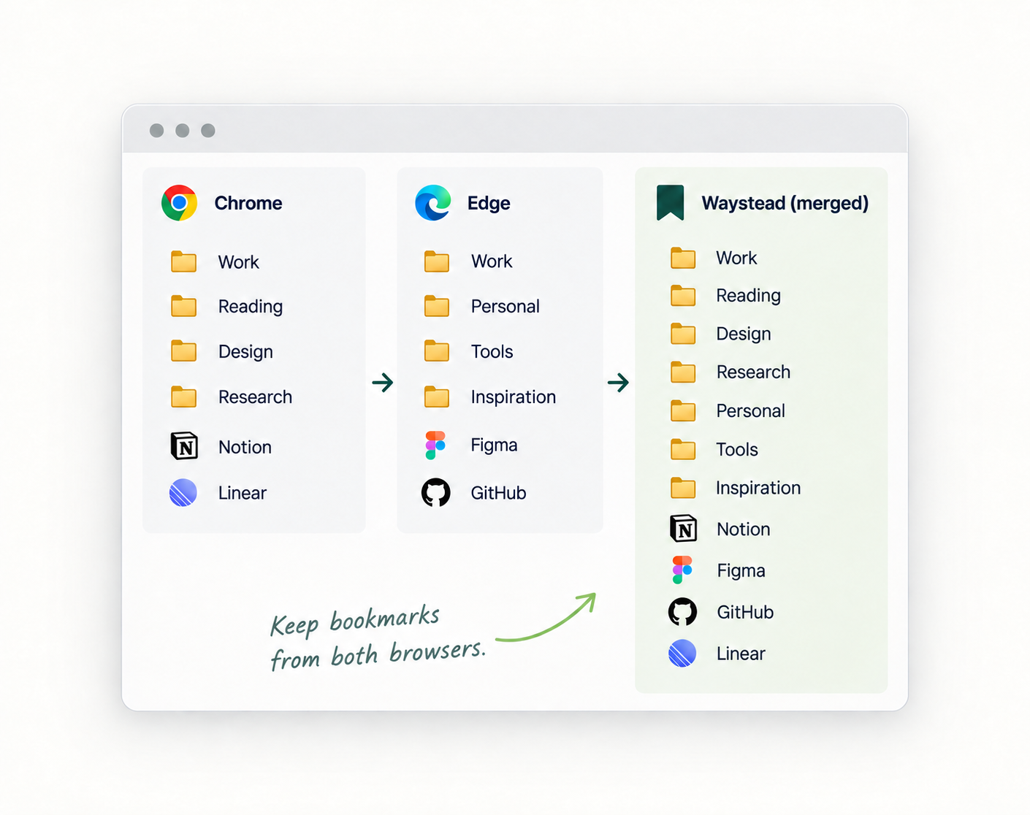Click the Tools label in Waystead list
Image resolution: width=1030 pixels, height=815 pixels.
[737, 449]
